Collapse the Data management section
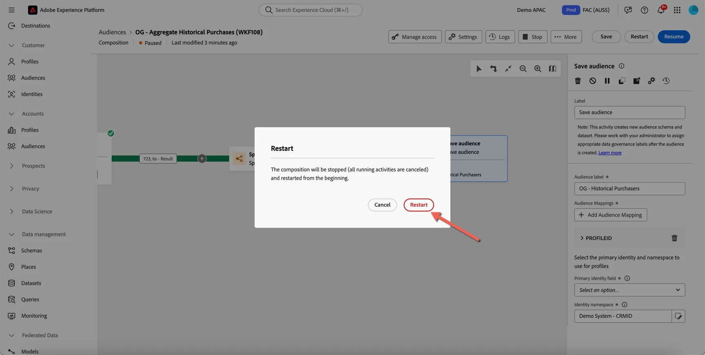Screen dimensions: 705x355 click(11, 234)
